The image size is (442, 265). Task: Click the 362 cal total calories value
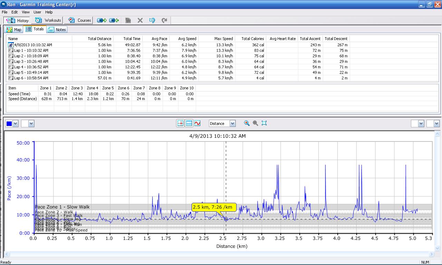coord(258,45)
